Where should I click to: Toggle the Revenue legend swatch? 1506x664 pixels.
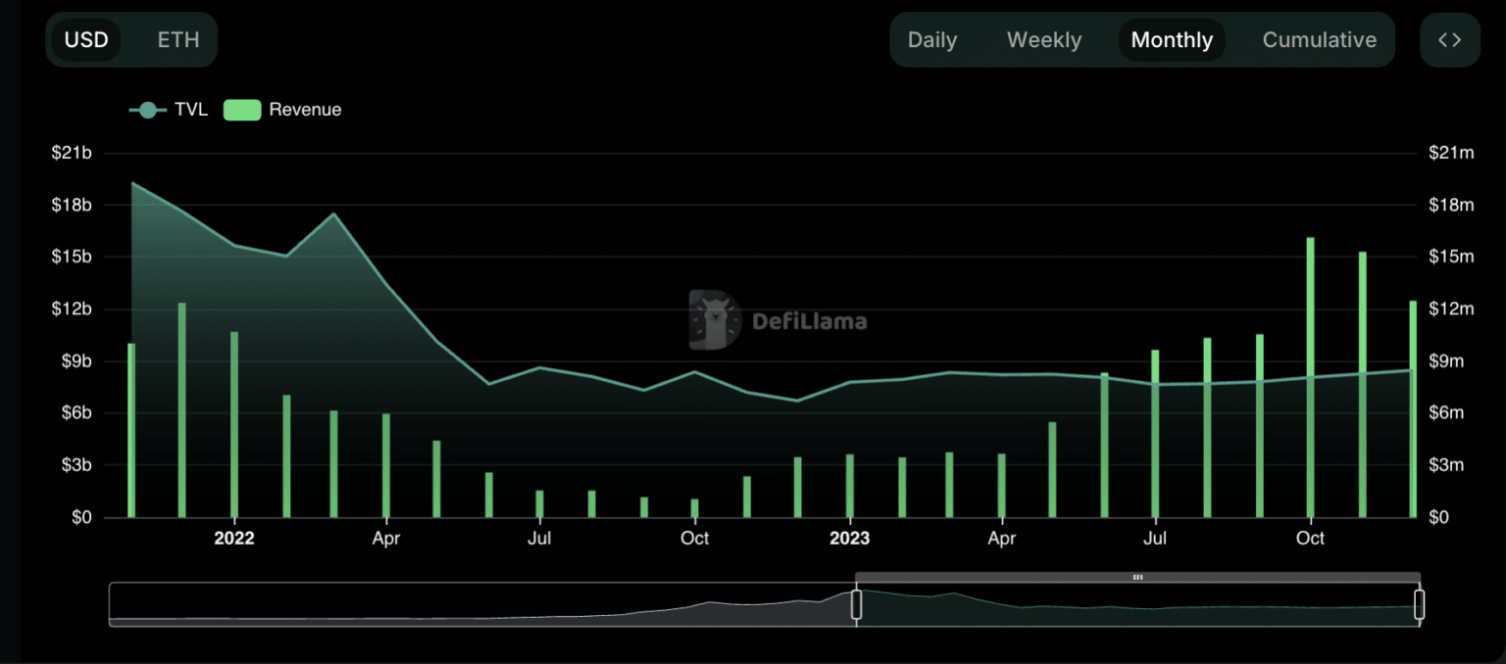[242, 110]
